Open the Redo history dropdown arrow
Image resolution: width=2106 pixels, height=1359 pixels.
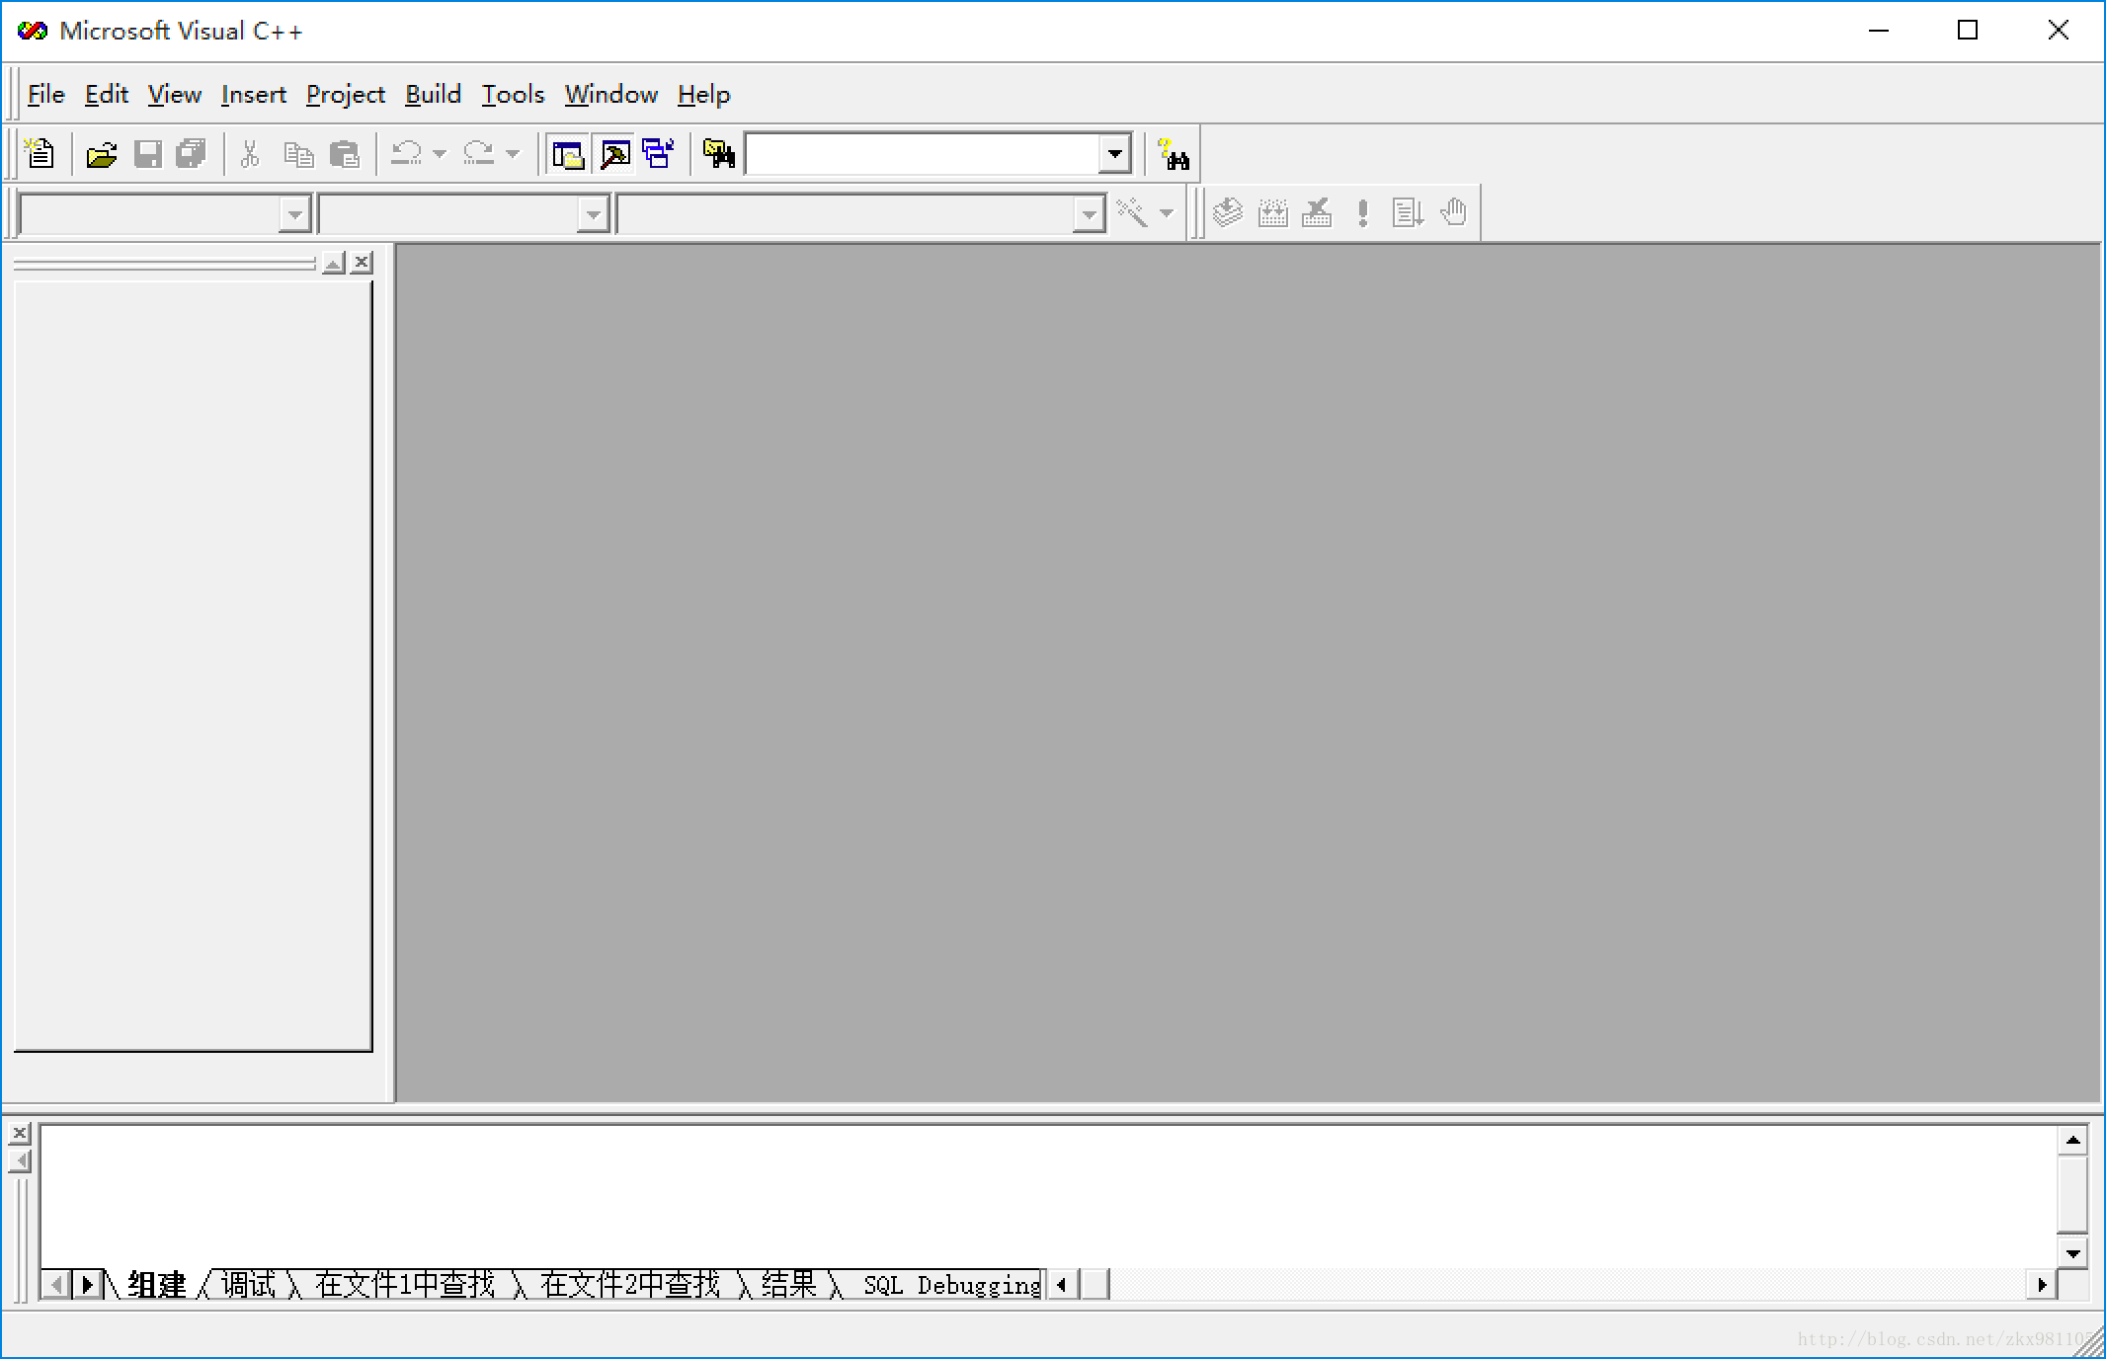(512, 153)
